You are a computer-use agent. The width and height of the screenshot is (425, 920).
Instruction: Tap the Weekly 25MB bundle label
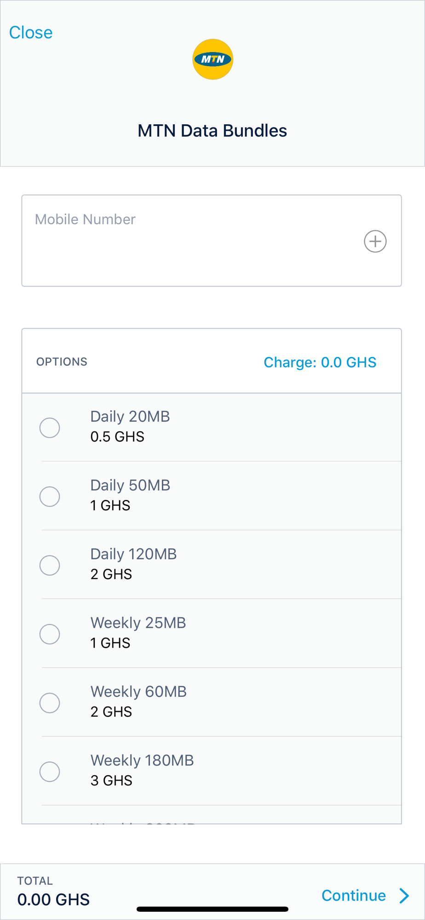click(138, 623)
